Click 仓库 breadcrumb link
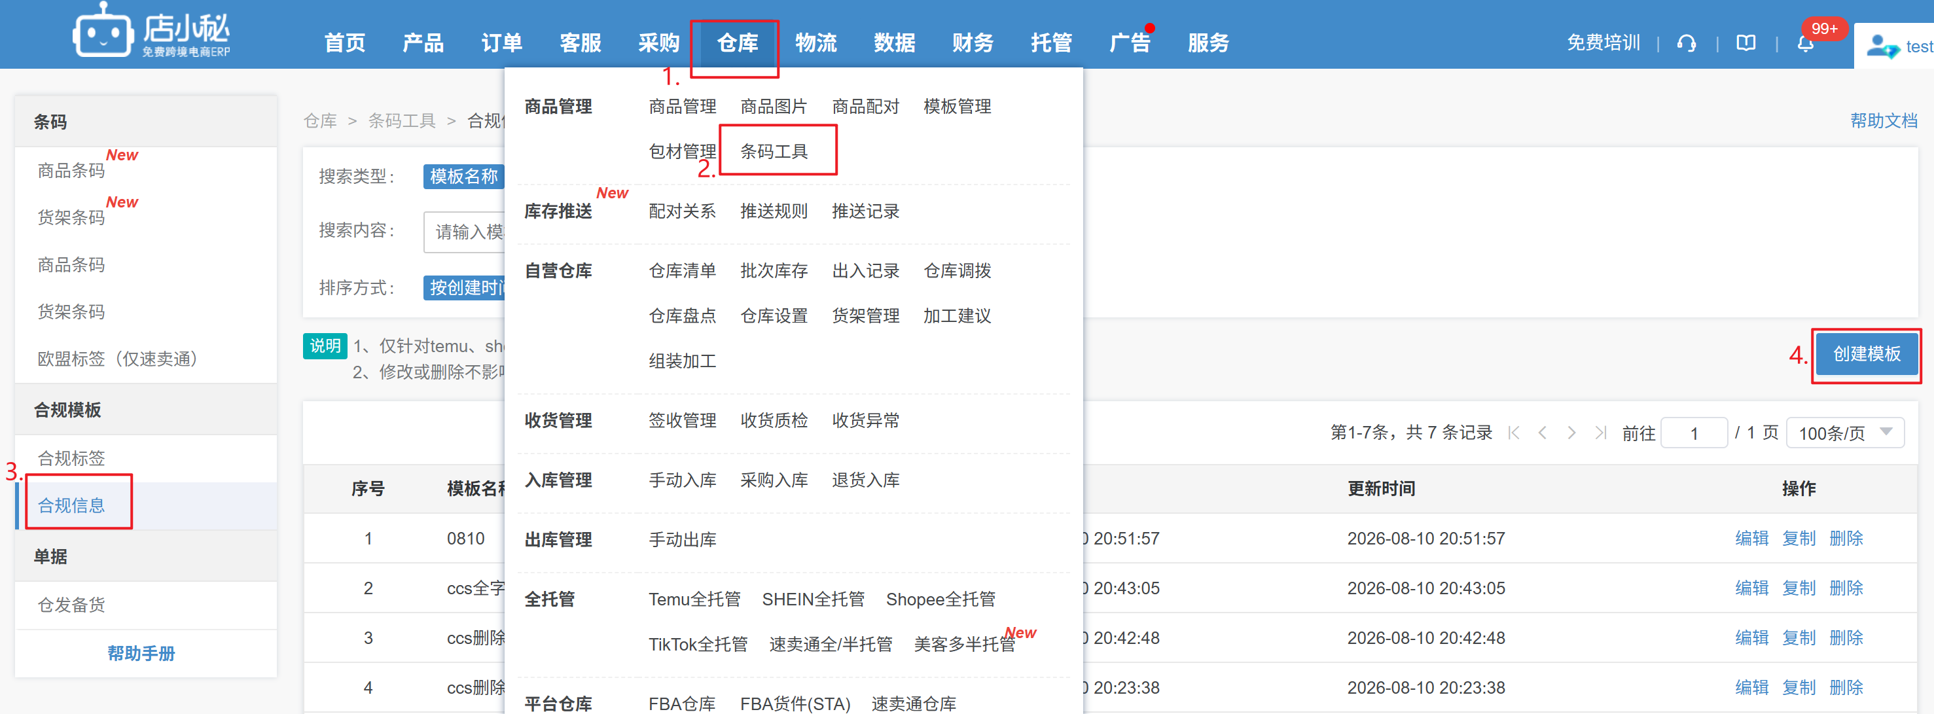Image resolution: width=1934 pixels, height=714 pixels. point(320,120)
